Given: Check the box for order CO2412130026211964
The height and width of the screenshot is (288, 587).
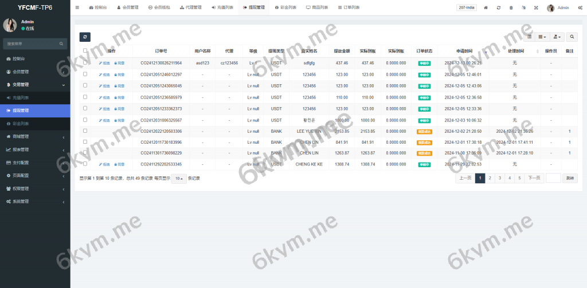Looking at the screenshot, I should point(85,62).
